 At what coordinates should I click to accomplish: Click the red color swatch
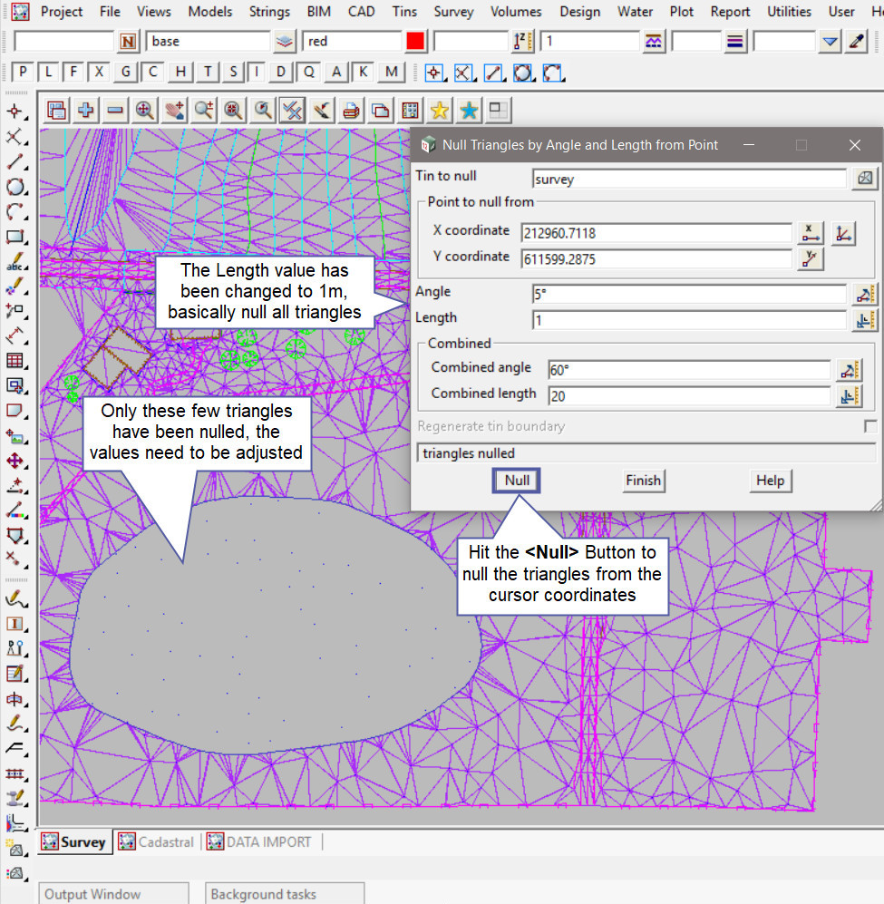415,42
